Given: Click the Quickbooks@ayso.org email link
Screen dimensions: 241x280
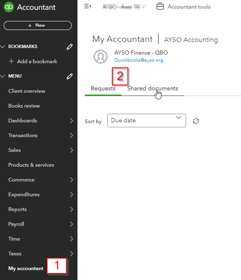Looking at the screenshot, I should click(x=138, y=60).
